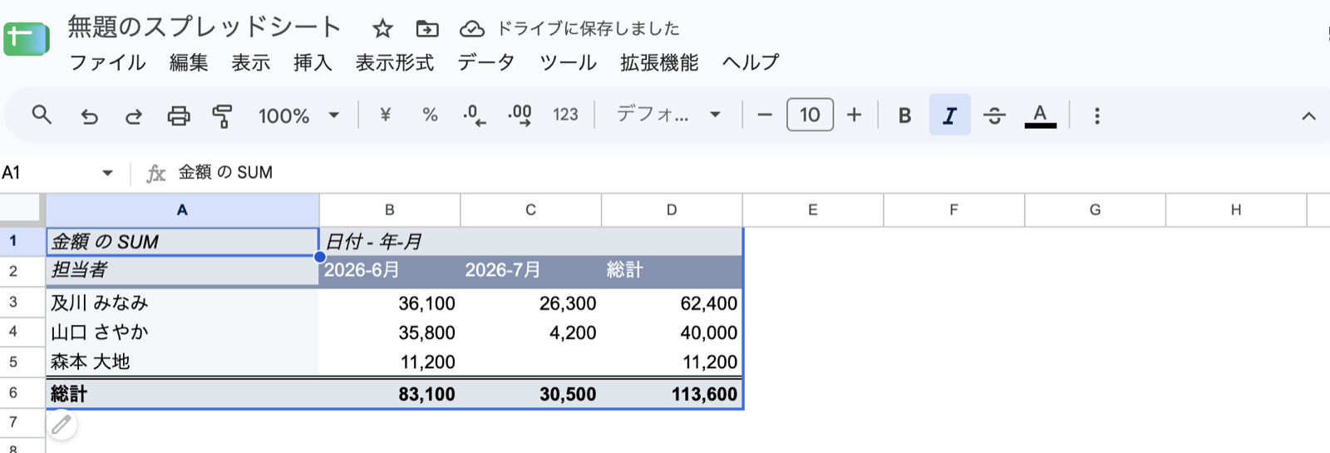Select column E header

812,210
